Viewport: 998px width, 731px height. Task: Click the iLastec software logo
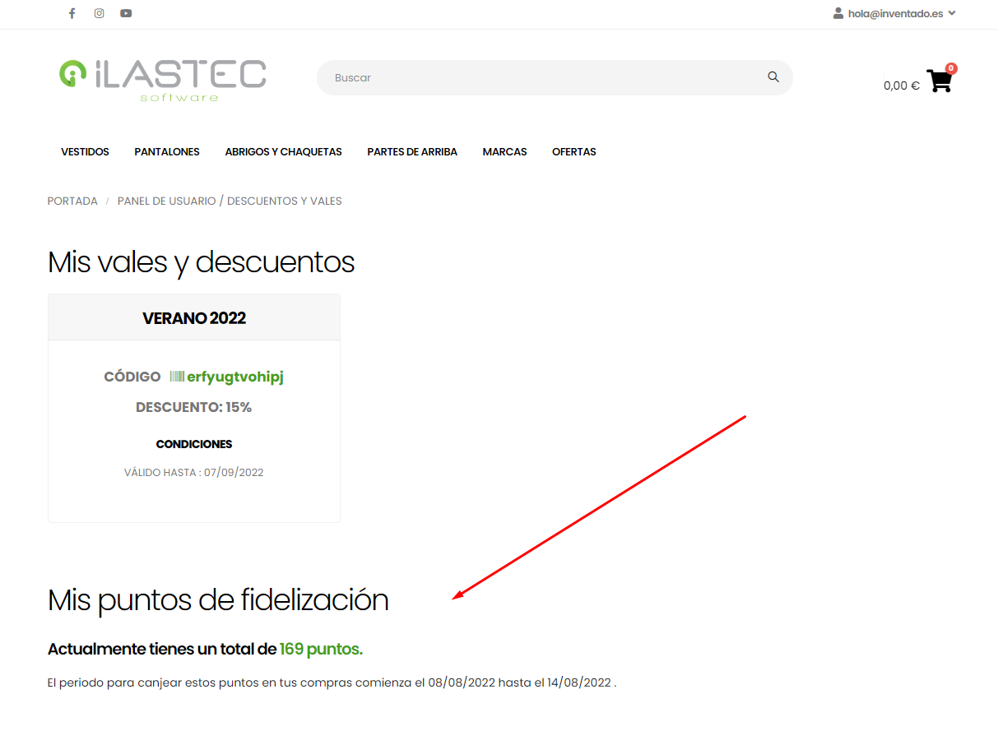pos(163,80)
